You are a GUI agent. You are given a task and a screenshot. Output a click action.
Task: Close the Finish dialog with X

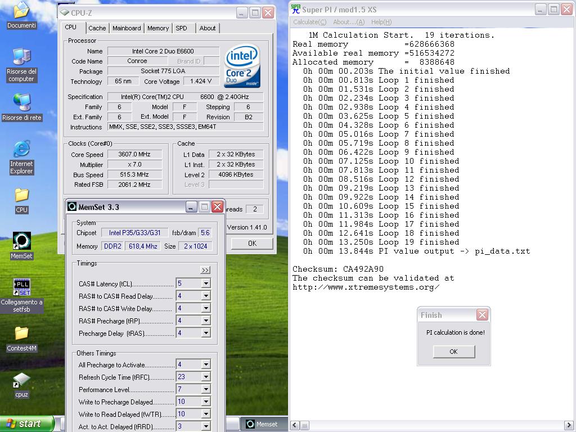482,315
